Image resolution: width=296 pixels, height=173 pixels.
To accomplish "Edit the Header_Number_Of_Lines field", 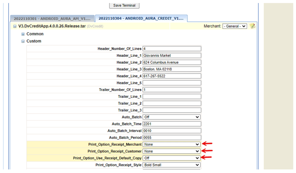I will click(x=172, y=49).
